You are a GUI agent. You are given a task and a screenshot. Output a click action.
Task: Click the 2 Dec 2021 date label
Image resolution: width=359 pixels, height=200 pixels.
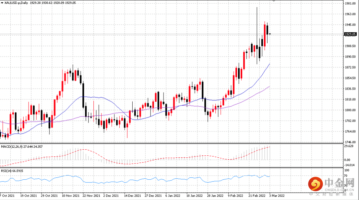111,196
